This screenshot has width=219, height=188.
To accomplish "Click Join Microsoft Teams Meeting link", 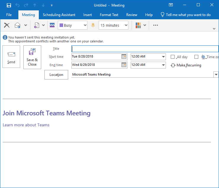I will tap(47, 113).
